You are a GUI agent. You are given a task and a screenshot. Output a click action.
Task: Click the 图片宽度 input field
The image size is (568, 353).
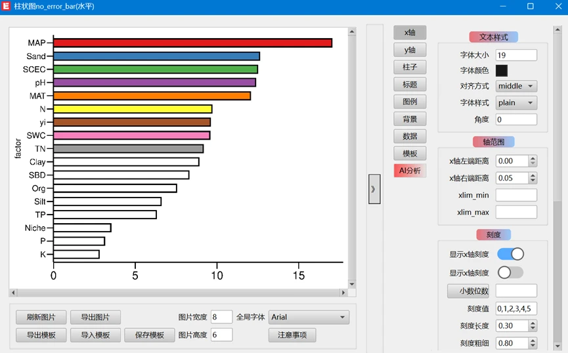click(222, 318)
